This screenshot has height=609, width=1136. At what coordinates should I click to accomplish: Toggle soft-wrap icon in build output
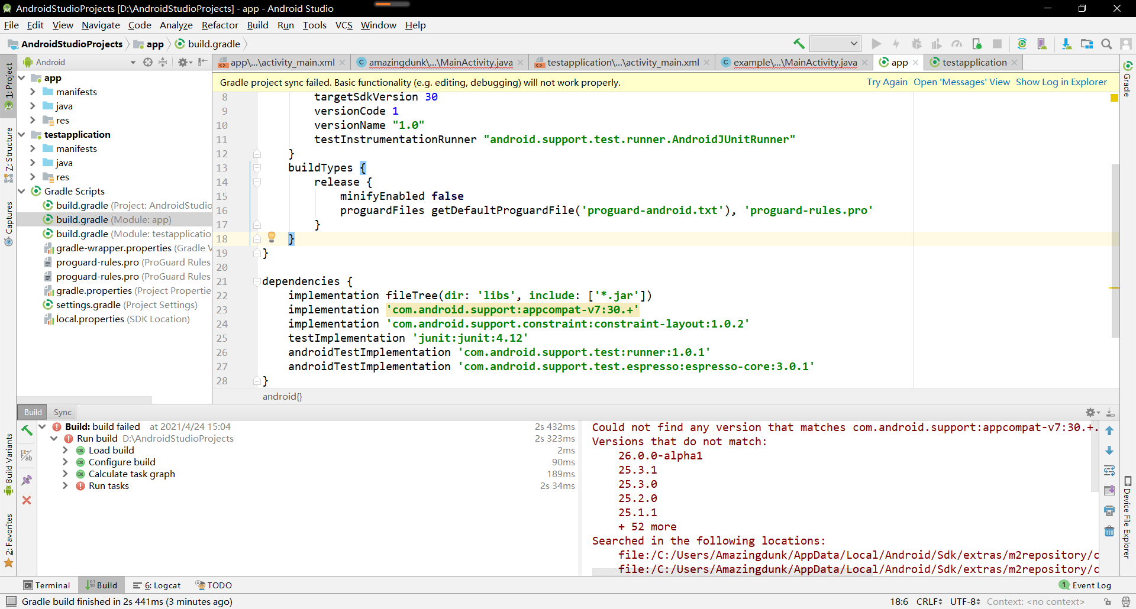point(1109,471)
